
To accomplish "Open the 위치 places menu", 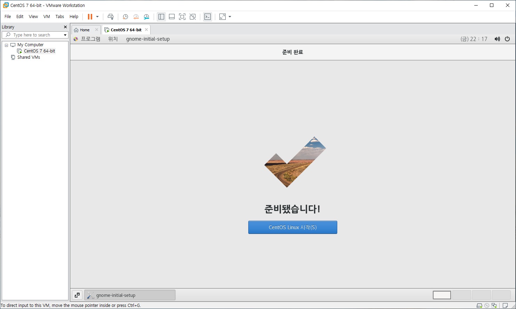I will click(113, 39).
